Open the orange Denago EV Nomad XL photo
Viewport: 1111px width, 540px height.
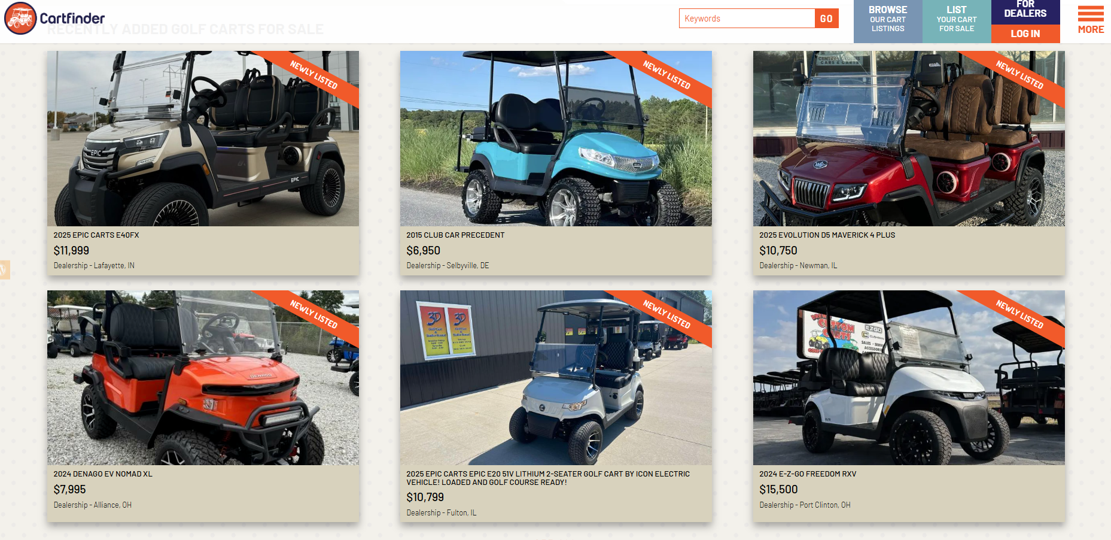pyautogui.click(x=203, y=378)
